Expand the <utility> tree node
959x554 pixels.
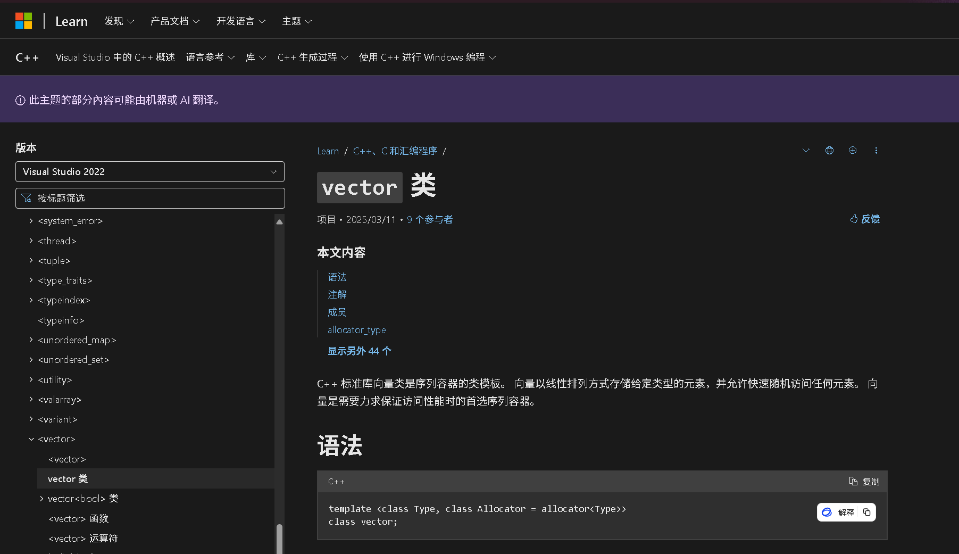(31, 380)
